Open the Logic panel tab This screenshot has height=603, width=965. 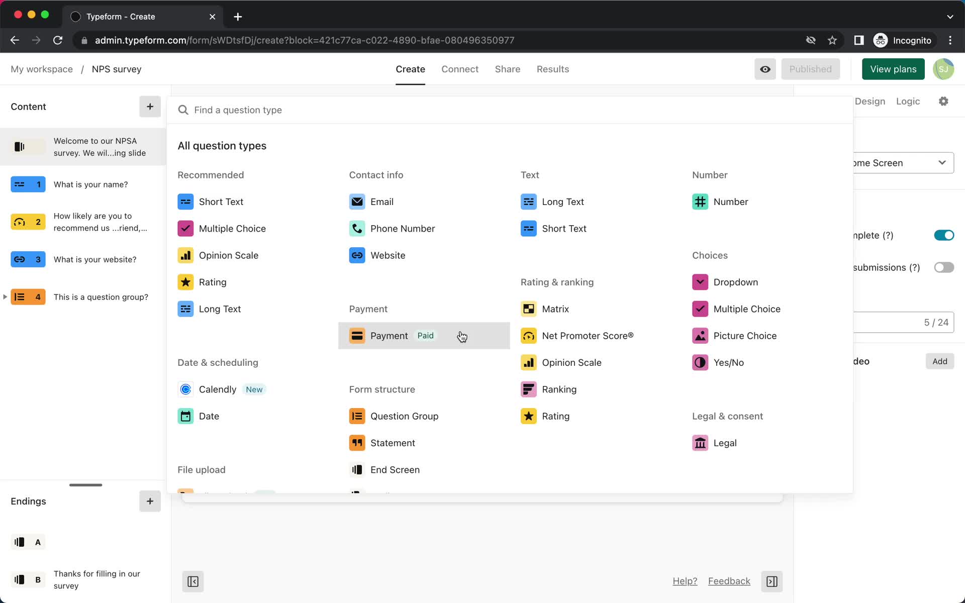tap(908, 101)
